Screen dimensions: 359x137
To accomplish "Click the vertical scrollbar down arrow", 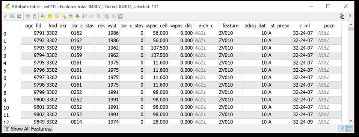I will pyautogui.click(x=351, y=120).
